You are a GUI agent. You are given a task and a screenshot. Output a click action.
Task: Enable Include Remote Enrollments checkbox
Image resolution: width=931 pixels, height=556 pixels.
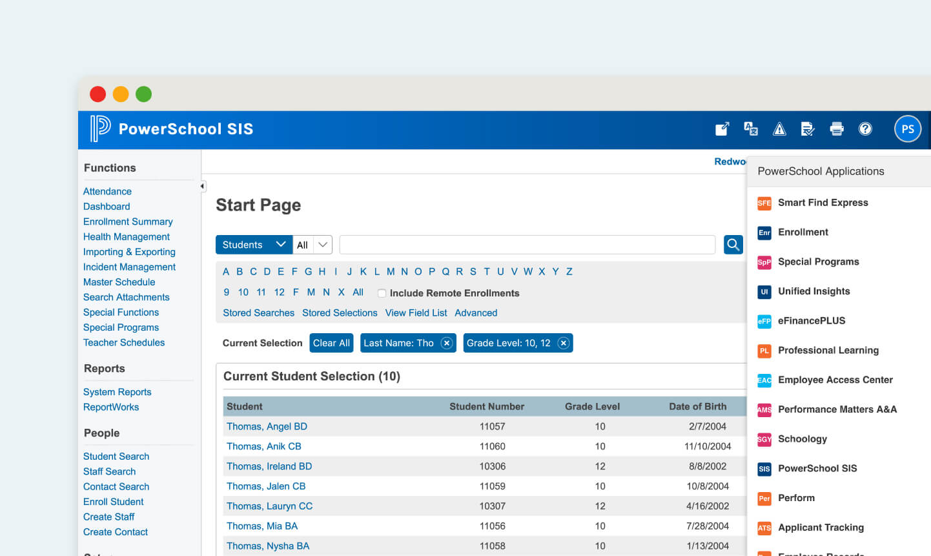[x=382, y=293]
